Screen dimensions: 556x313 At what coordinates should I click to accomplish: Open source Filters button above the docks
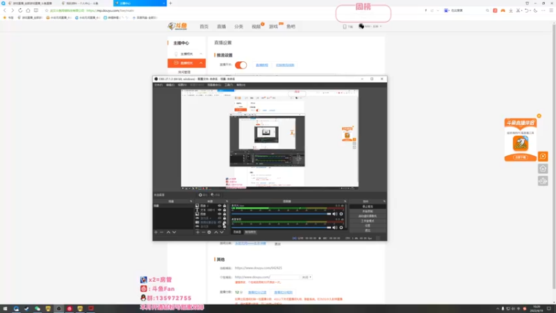[215, 195]
